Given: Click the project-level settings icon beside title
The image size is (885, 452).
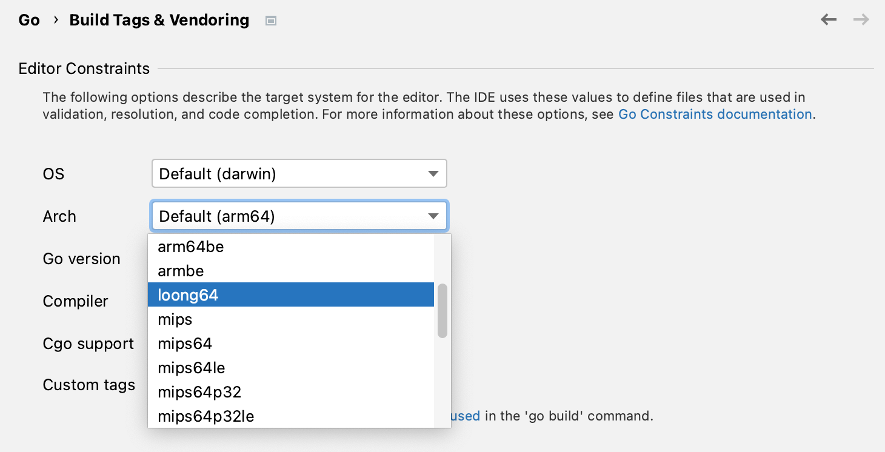Looking at the screenshot, I should click(x=271, y=21).
